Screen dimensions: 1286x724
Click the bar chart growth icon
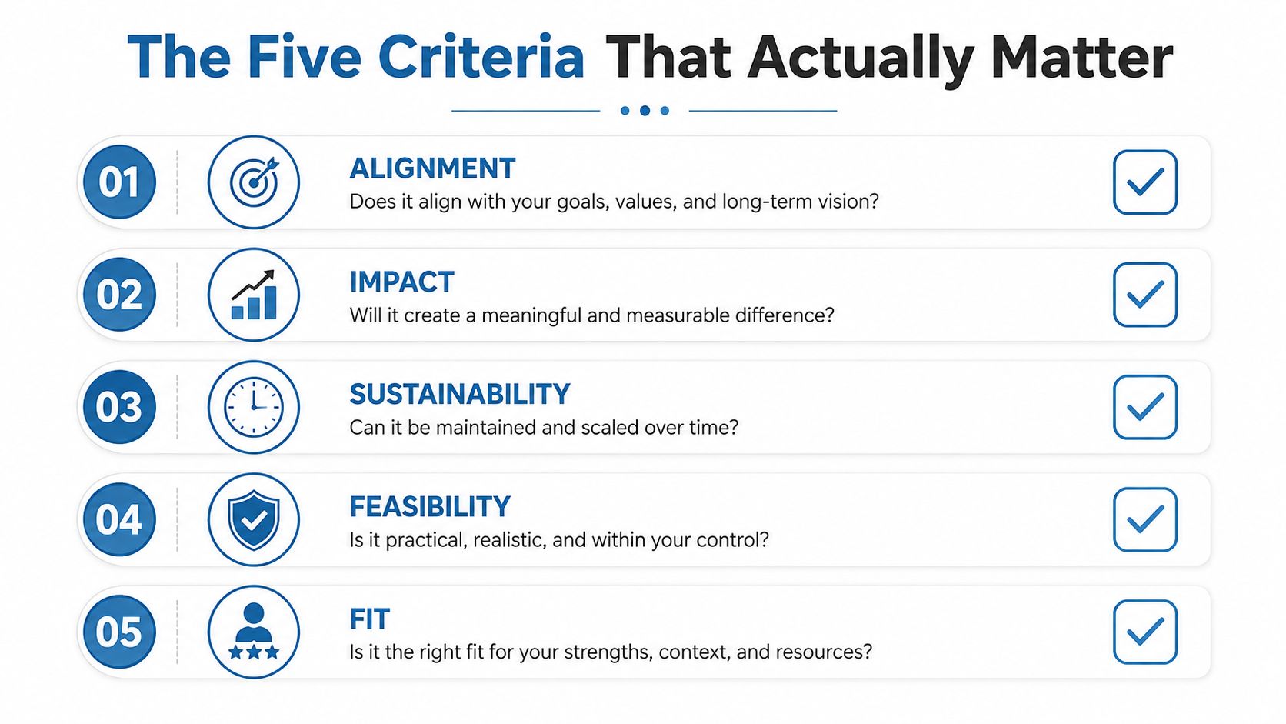254,295
